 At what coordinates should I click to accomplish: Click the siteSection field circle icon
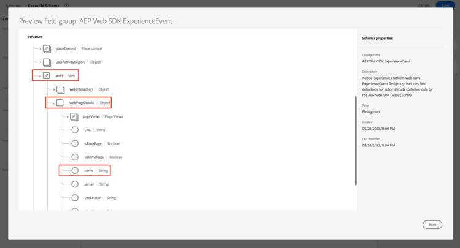(x=75, y=198)
